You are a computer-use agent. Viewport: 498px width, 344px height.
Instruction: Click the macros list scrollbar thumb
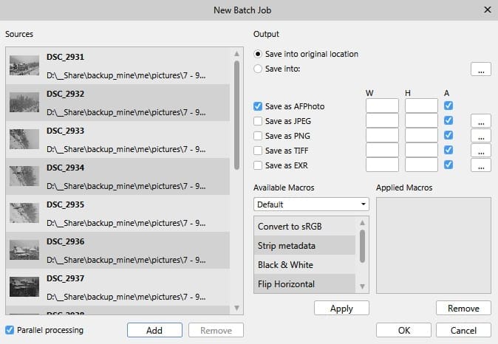362,247
